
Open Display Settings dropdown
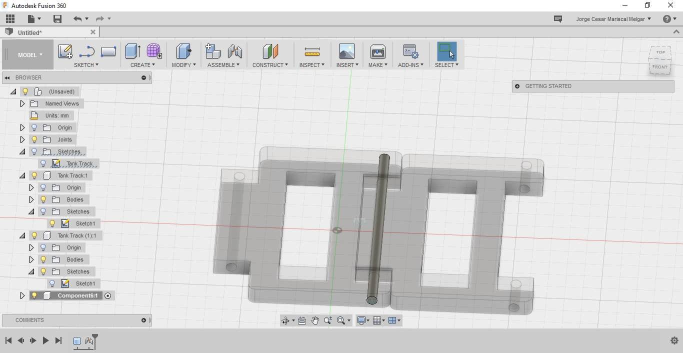click(362, 320)
